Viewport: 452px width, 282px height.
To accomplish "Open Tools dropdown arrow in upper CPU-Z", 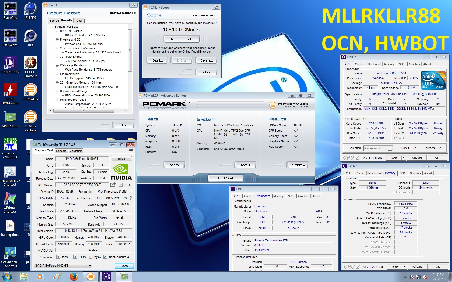I will [404, 158].
